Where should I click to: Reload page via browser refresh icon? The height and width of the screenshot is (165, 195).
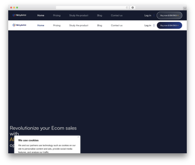click(x=127, y=7)
